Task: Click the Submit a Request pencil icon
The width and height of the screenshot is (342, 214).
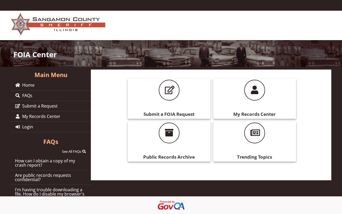Action: (x=18, y=106)
